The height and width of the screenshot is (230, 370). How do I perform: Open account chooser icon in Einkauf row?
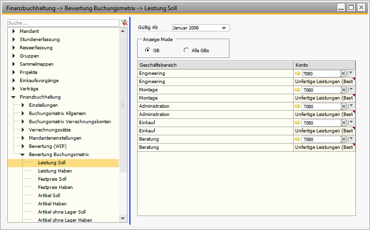tap(343, 123)
